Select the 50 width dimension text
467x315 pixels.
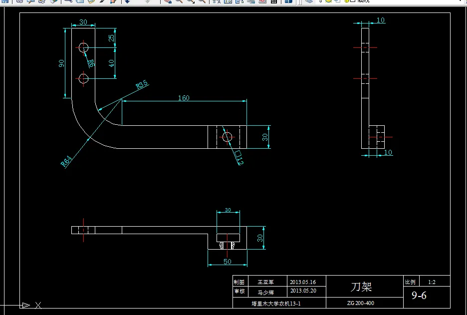coord(227,262)
